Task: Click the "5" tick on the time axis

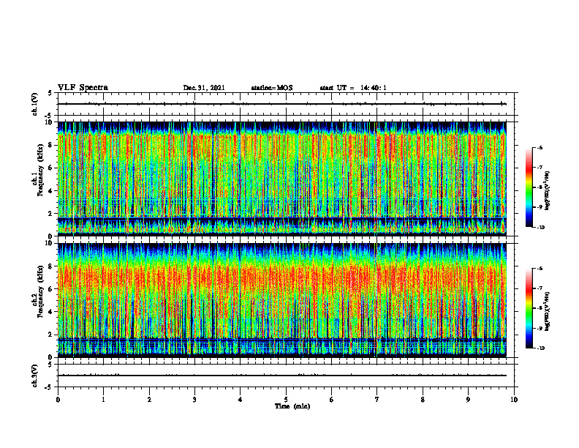Action: pyautogui.click(x=286, y=400)
